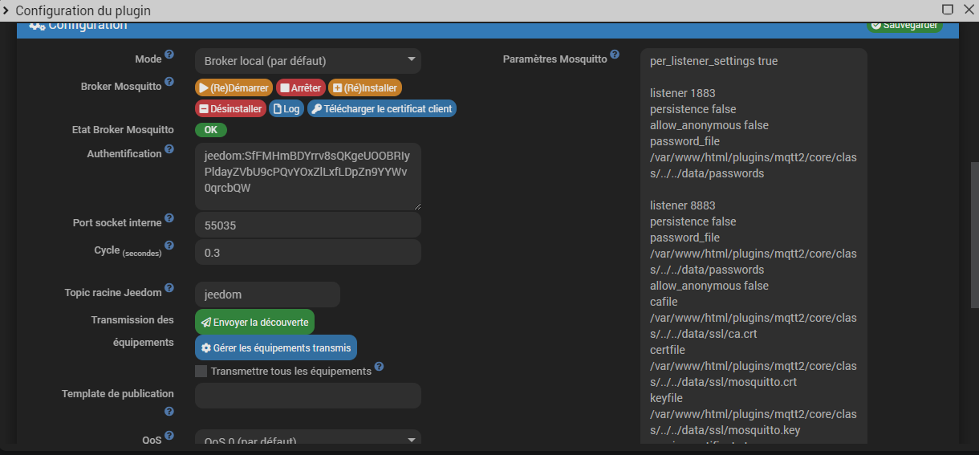Click the Transmission des équipements label
979x455 pixels.
click(x=132, y=331)
